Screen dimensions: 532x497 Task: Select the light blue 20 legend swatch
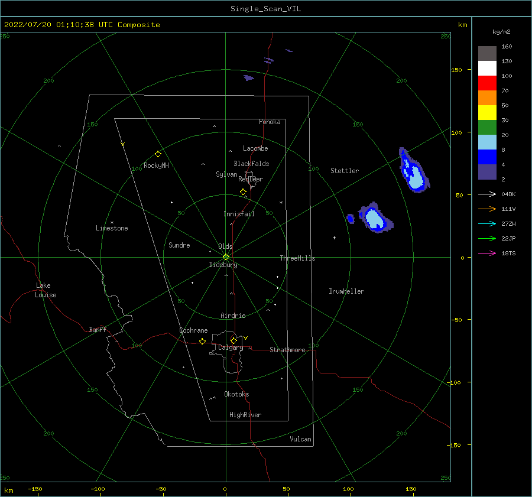click(x=487, y=142)
